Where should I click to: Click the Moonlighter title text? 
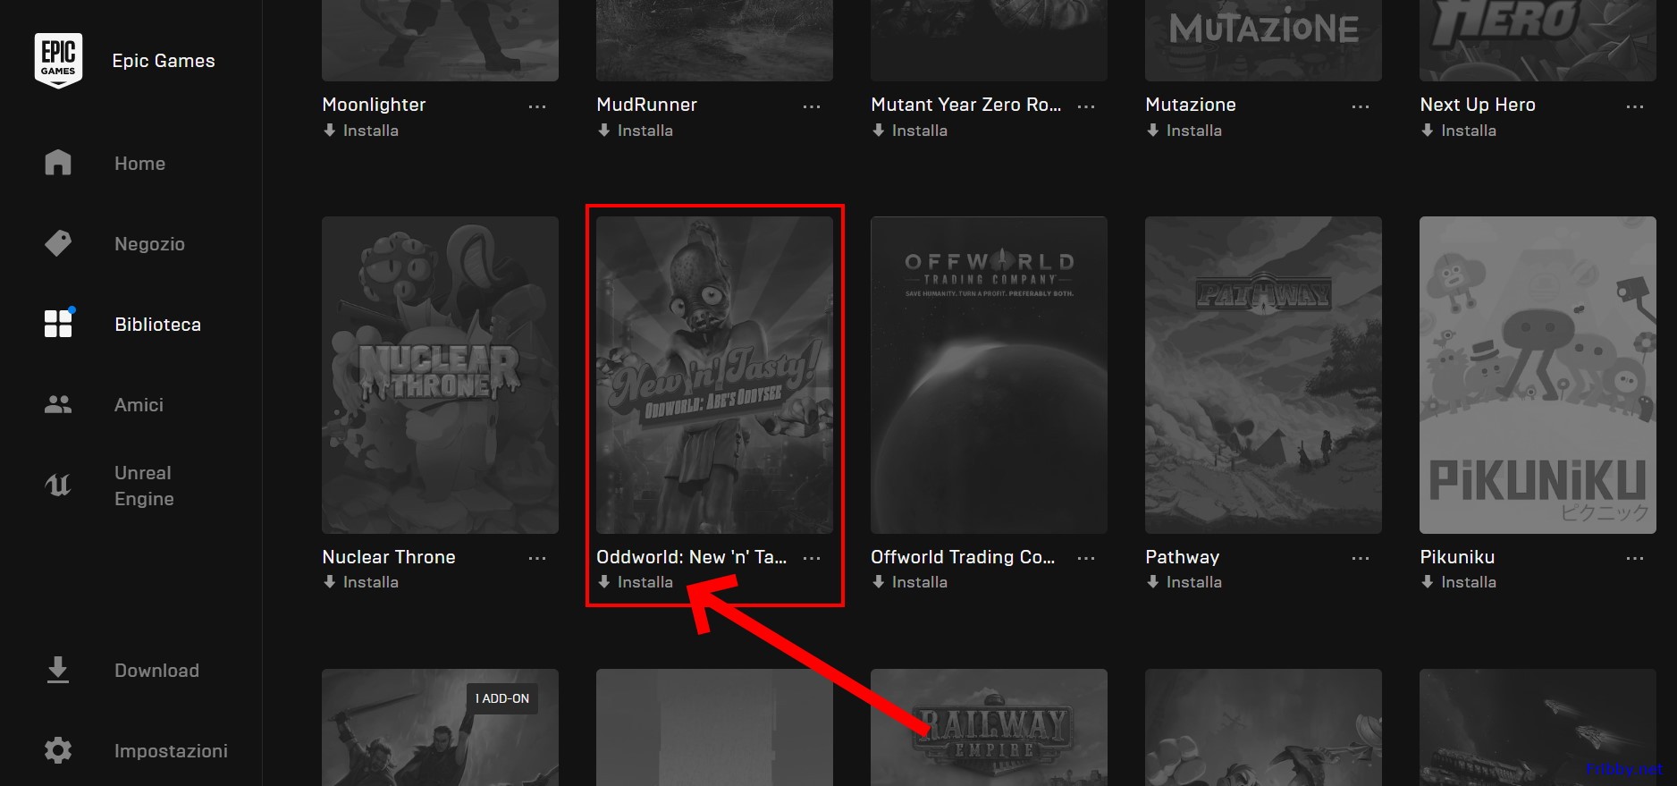click(x=374, y=105)
